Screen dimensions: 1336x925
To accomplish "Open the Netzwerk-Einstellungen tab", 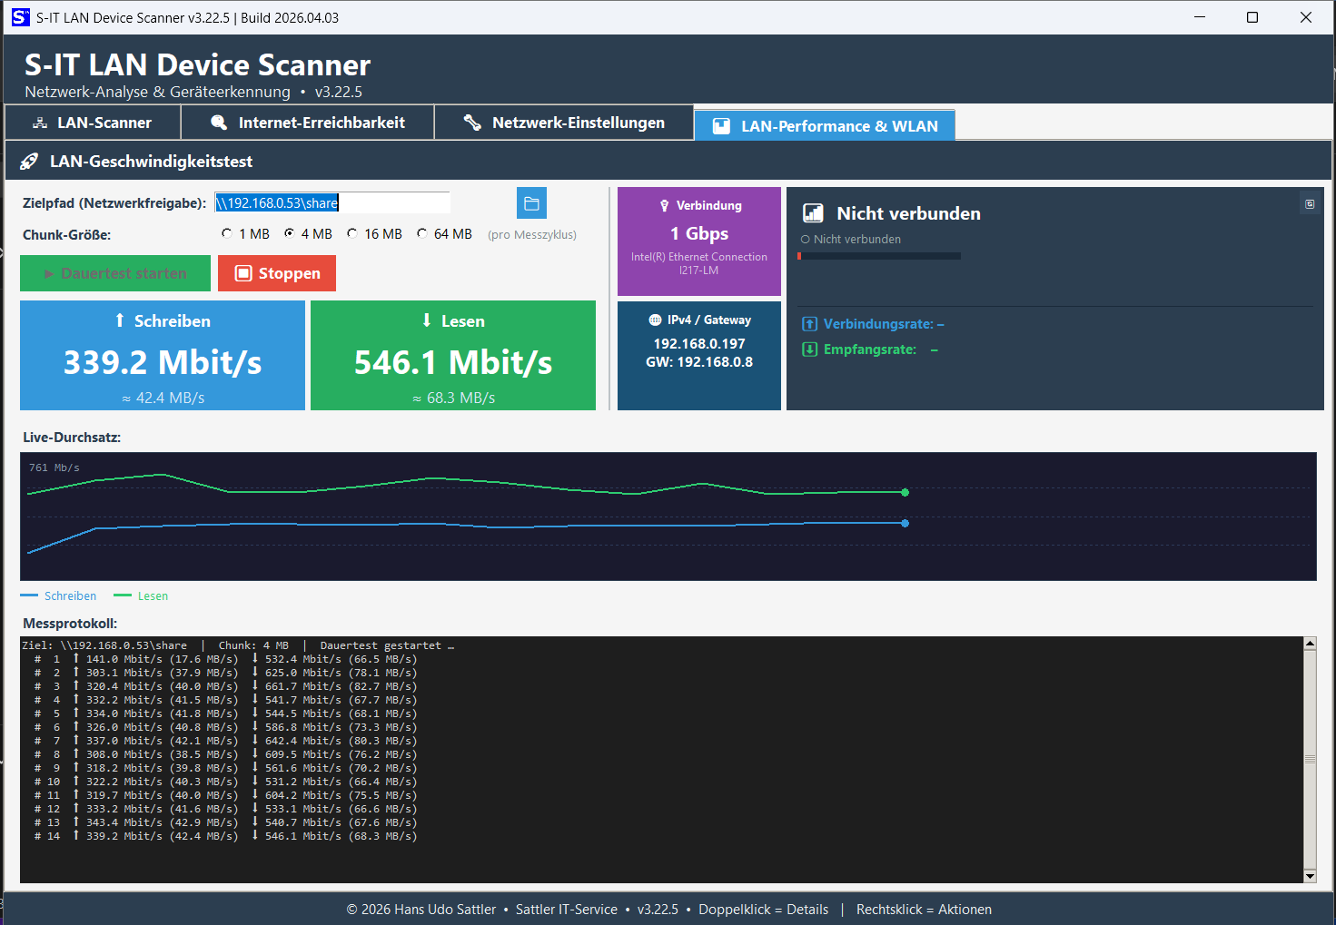I will (563, 122).
